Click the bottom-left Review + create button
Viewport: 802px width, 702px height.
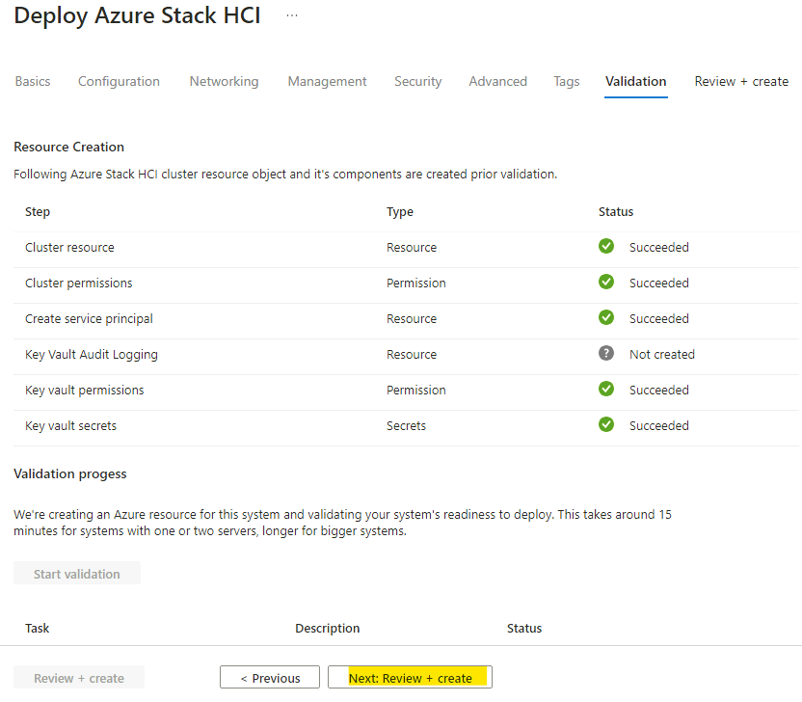point(79,678)
